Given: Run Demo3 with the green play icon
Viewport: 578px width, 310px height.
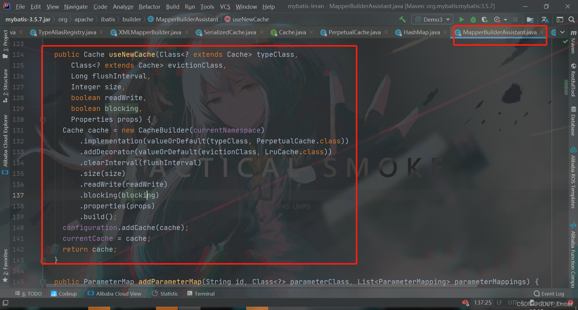Looking at the screenshot, I should (461, 20).
